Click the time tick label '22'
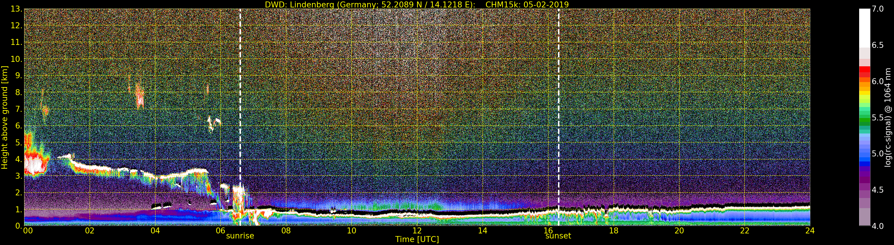894x245 pixels. pyautogui.click(x=744, y=231)
